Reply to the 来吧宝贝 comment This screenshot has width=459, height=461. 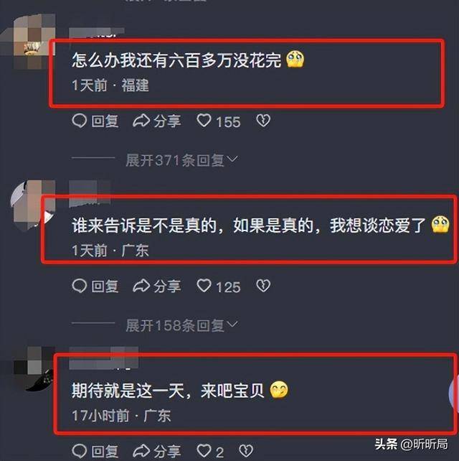(x=95, y=451)
